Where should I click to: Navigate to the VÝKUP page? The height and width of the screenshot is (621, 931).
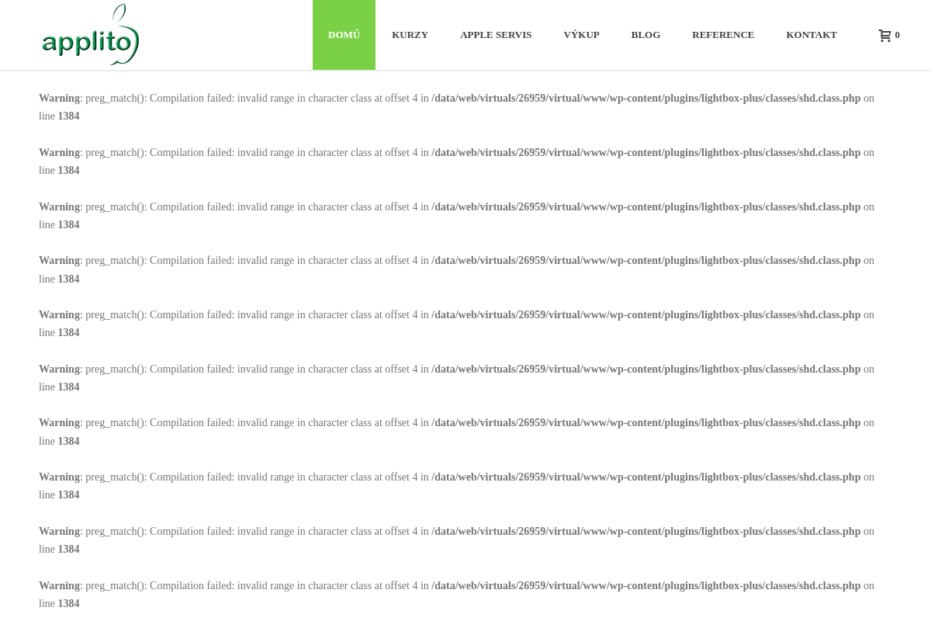(x=581, y=35)
